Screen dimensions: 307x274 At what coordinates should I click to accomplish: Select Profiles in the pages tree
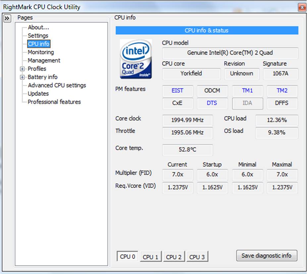click(37, 68)
